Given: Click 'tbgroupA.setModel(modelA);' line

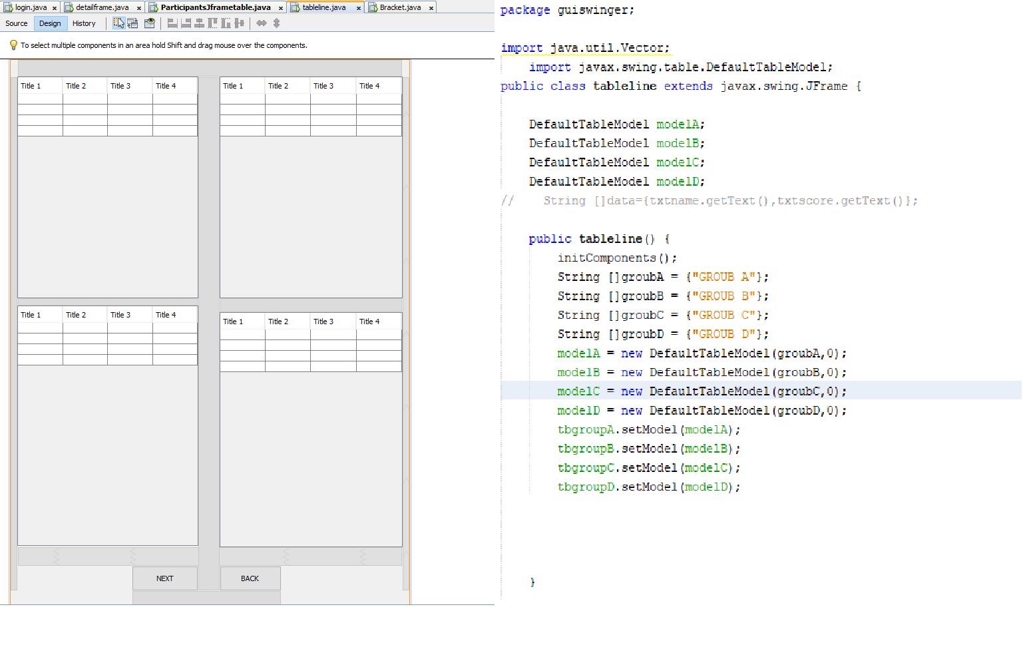Looking at the screenshot, I should click(x=649, y=430).
